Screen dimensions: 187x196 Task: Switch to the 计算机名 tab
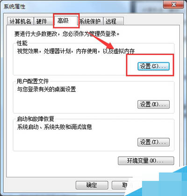[20, 21]
